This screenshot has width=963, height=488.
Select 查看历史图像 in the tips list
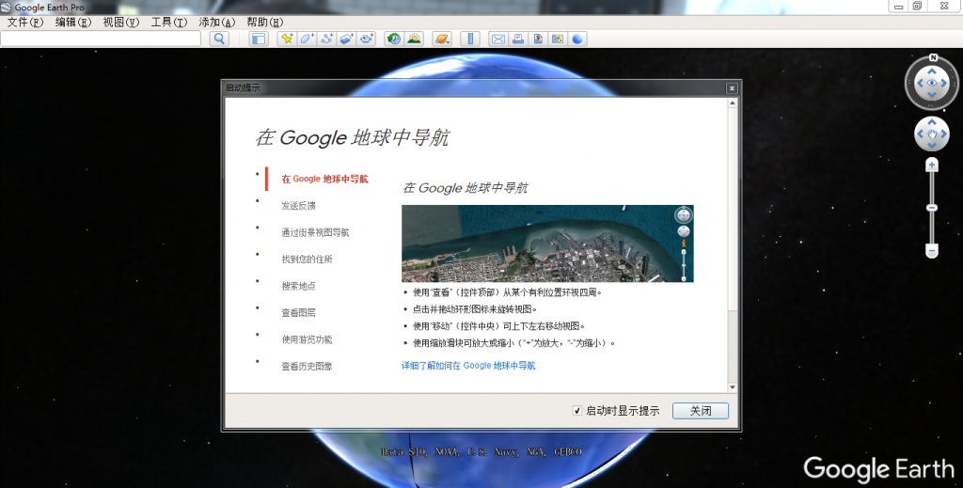[307, 366]
